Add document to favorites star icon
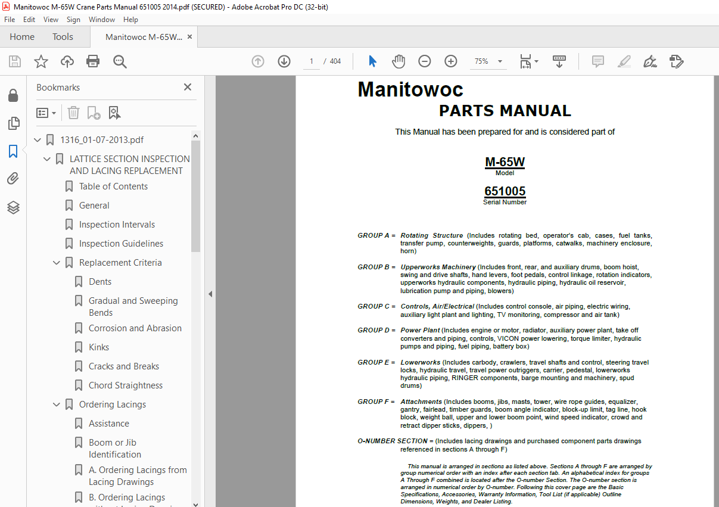Screen dimensions: 719x507 click(41, 61)
